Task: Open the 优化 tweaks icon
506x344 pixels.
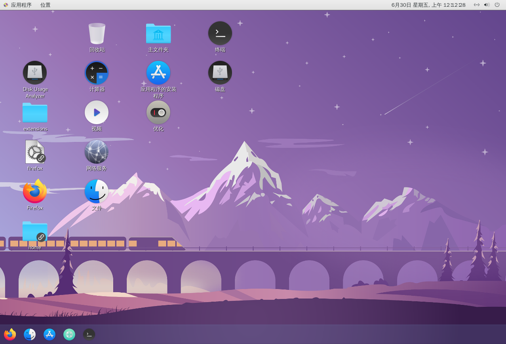Action: pyautogui.click(x=158, y=112)
